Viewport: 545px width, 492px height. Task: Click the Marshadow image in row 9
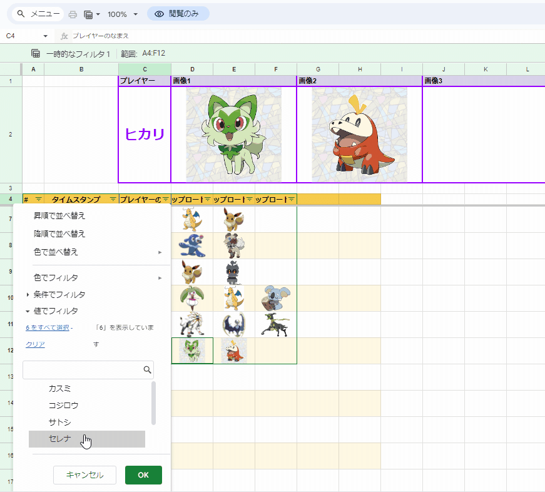233,272
